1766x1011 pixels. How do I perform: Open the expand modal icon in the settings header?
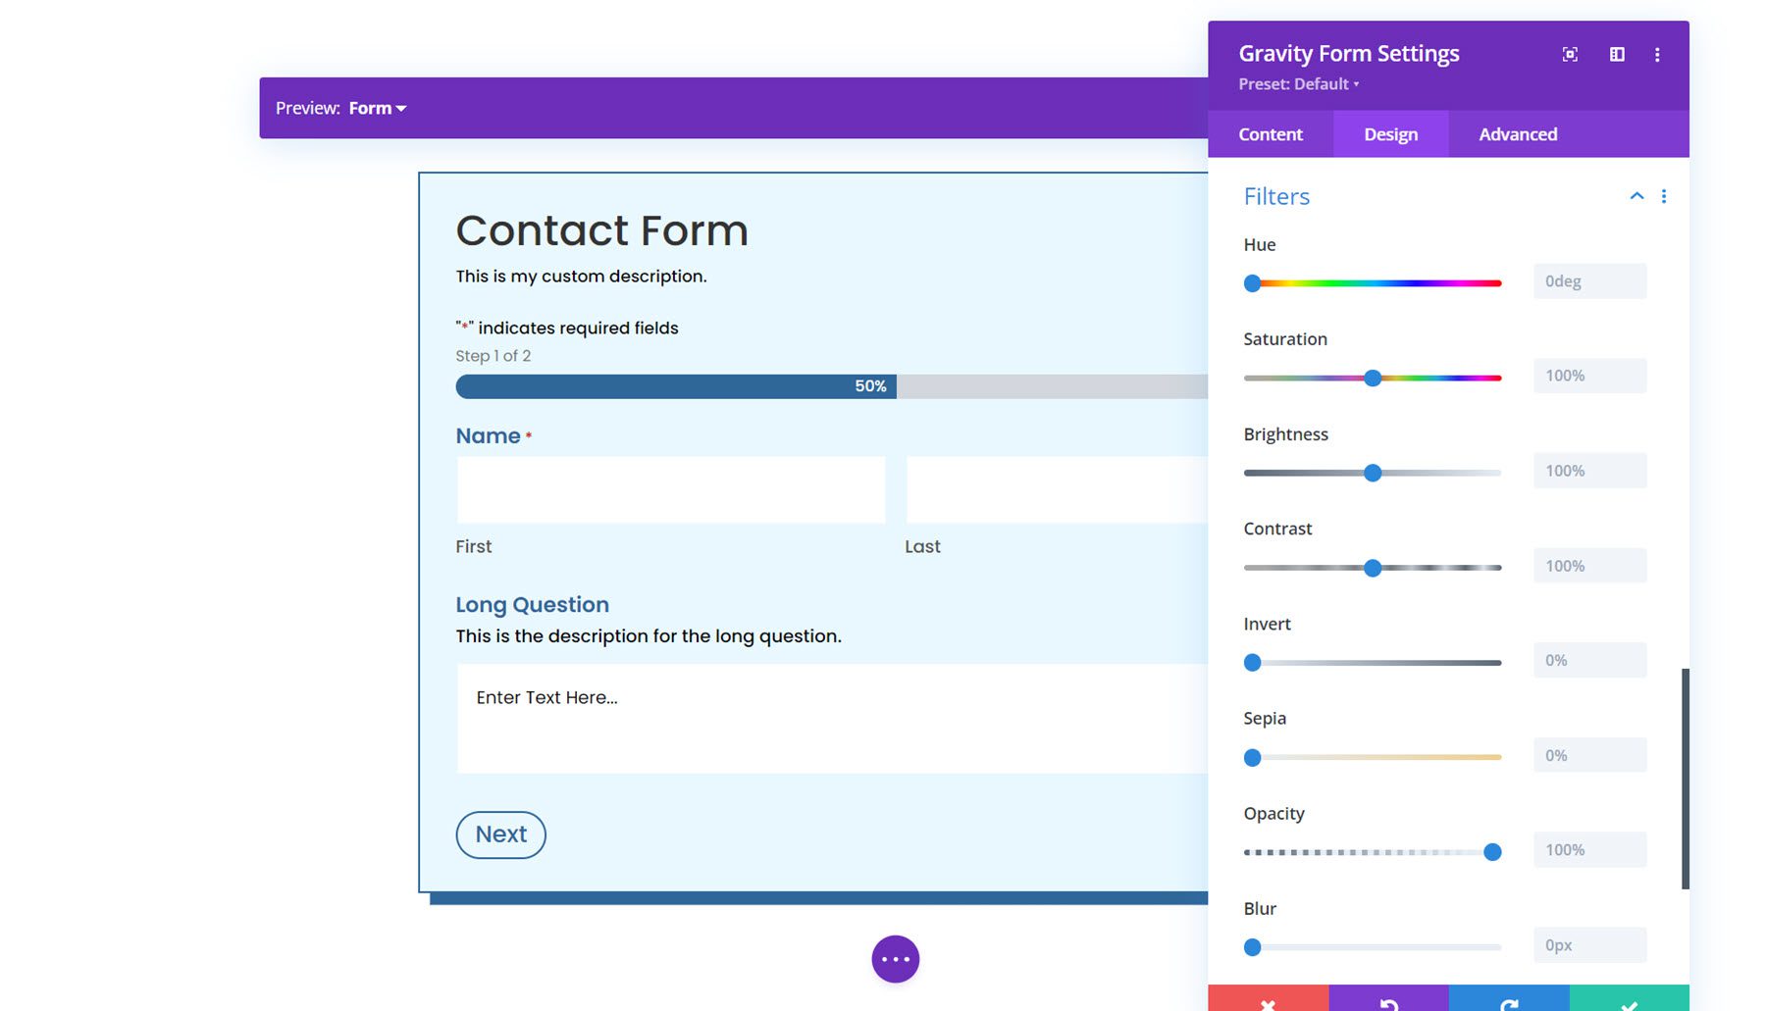click(x=1569, y=55)
